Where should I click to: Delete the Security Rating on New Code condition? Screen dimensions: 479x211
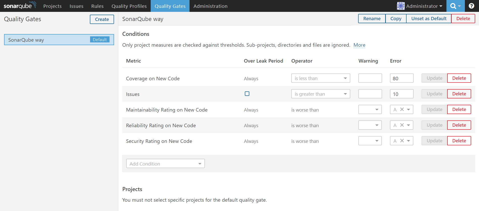[459, 141]
